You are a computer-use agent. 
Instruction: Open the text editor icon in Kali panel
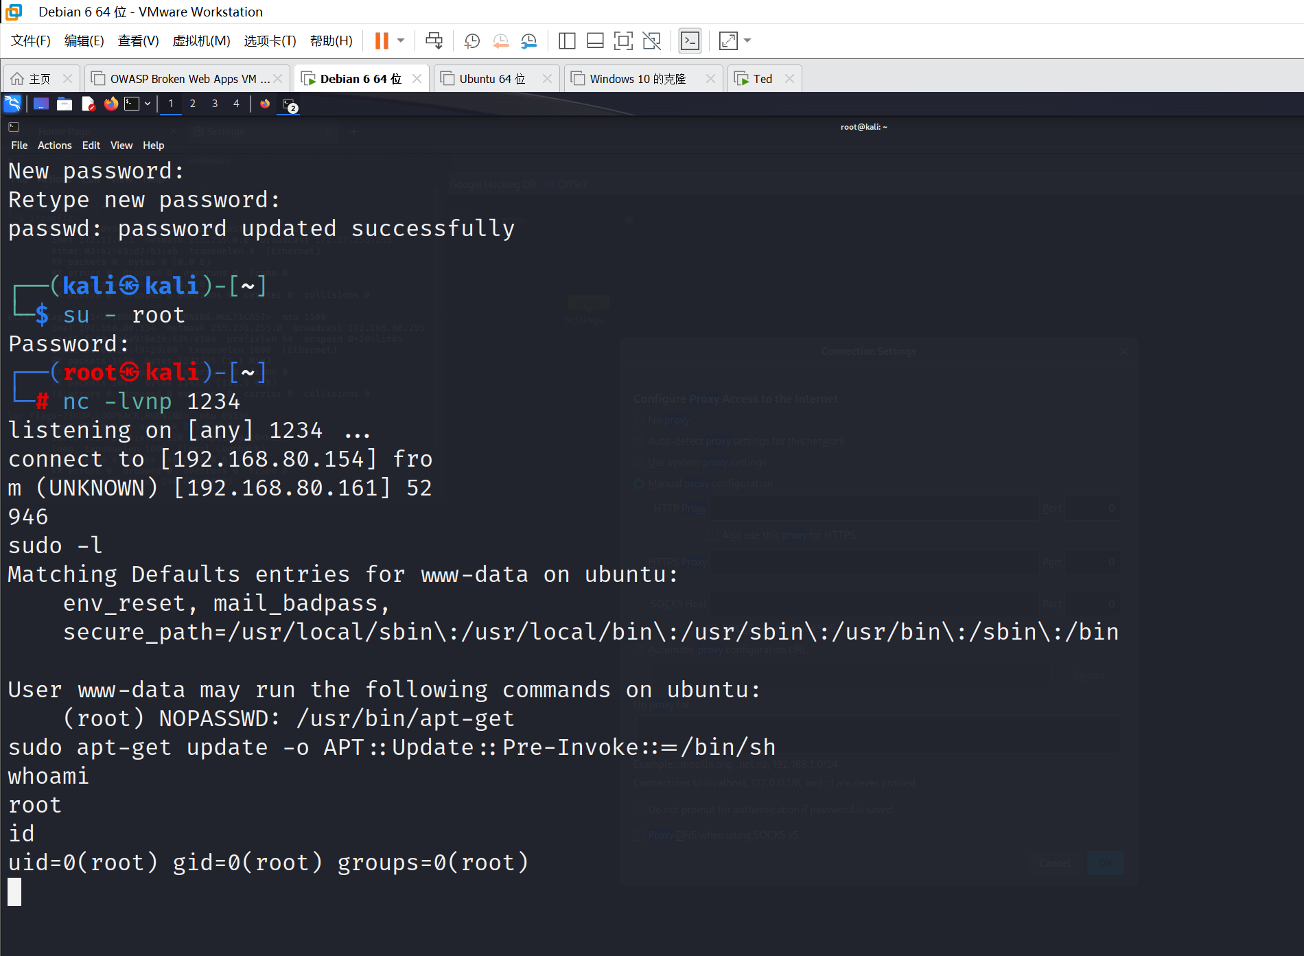(88, 104)
